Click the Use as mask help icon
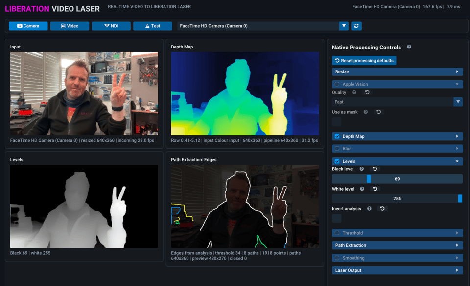Image resolution: width=470 pixels, height=286 pixels. tap(365, 112)
